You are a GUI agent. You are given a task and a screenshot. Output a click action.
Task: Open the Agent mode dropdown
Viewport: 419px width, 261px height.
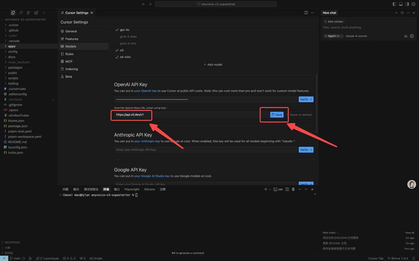point(333,36)
